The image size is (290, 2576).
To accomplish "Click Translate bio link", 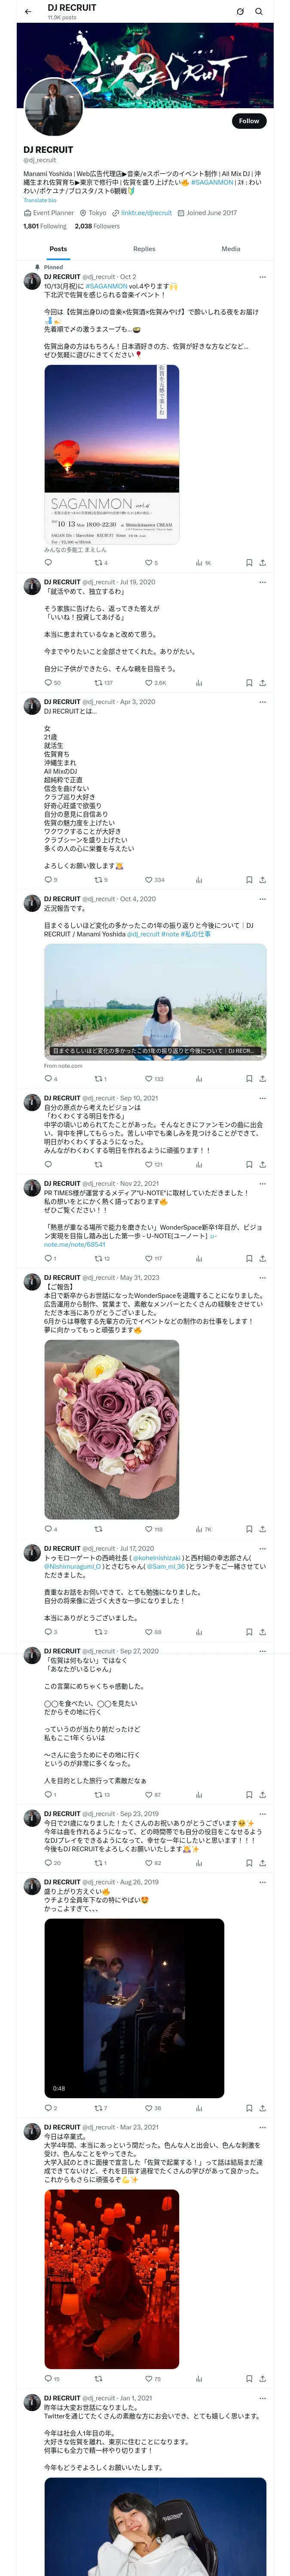I will coord(40,201).
